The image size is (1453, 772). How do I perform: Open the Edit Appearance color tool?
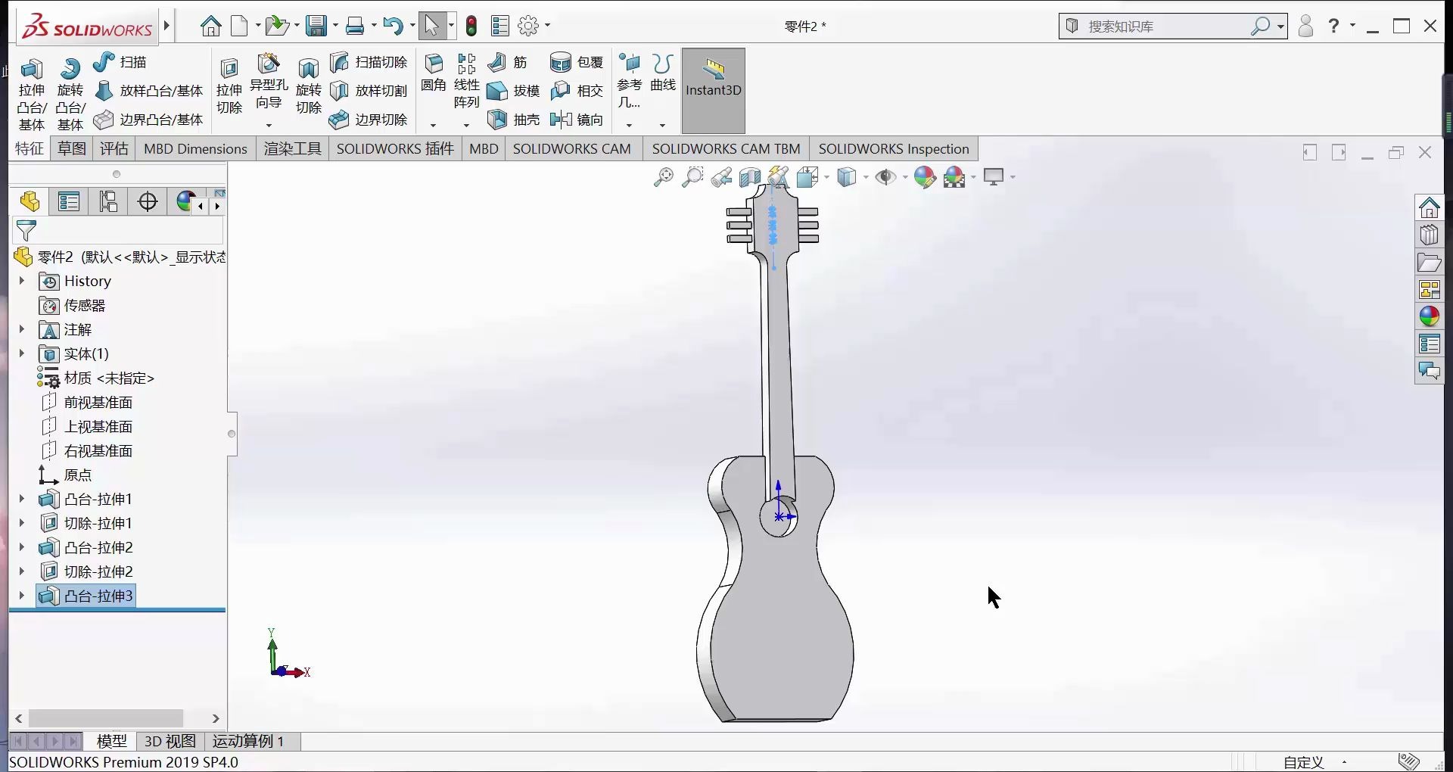coord(926,177)
